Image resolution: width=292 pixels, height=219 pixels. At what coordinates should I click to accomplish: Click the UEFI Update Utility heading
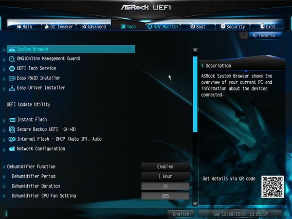coord(29,105)
